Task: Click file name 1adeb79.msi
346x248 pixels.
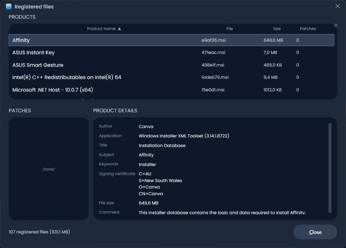Action: (x=215, y=77)
